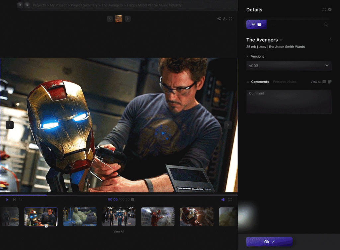Click the share icon above the viewer
This screenshot has width=340, height=250.
coord(219,19)
